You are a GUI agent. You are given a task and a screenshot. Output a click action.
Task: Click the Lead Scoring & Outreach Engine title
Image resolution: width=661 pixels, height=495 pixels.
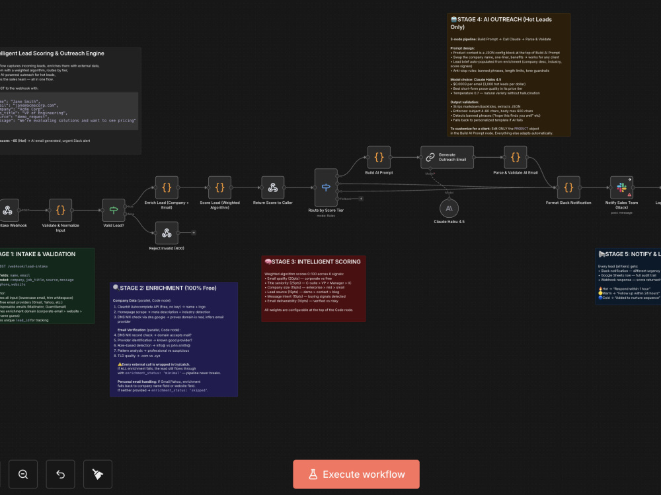pyautogui.click(x=52, y=53)
